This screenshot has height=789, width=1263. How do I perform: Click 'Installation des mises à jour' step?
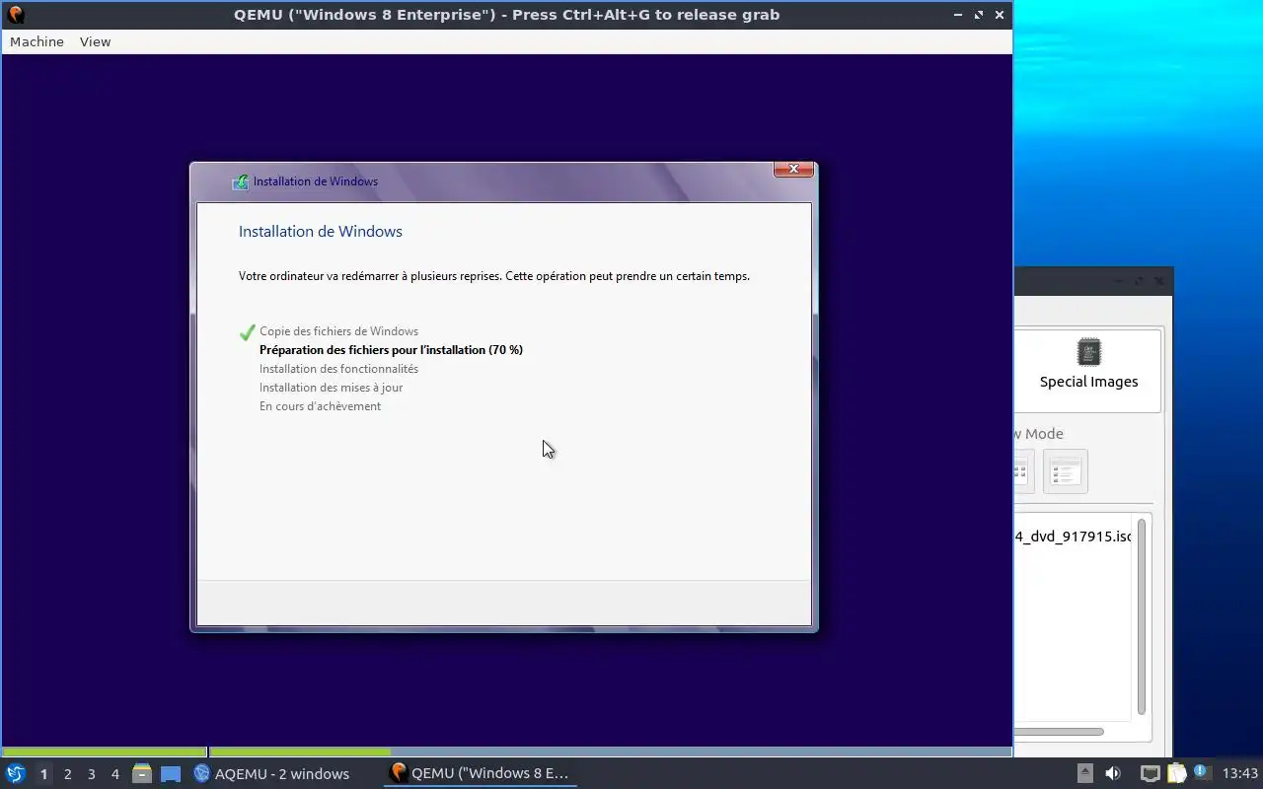tap(331, 388)
